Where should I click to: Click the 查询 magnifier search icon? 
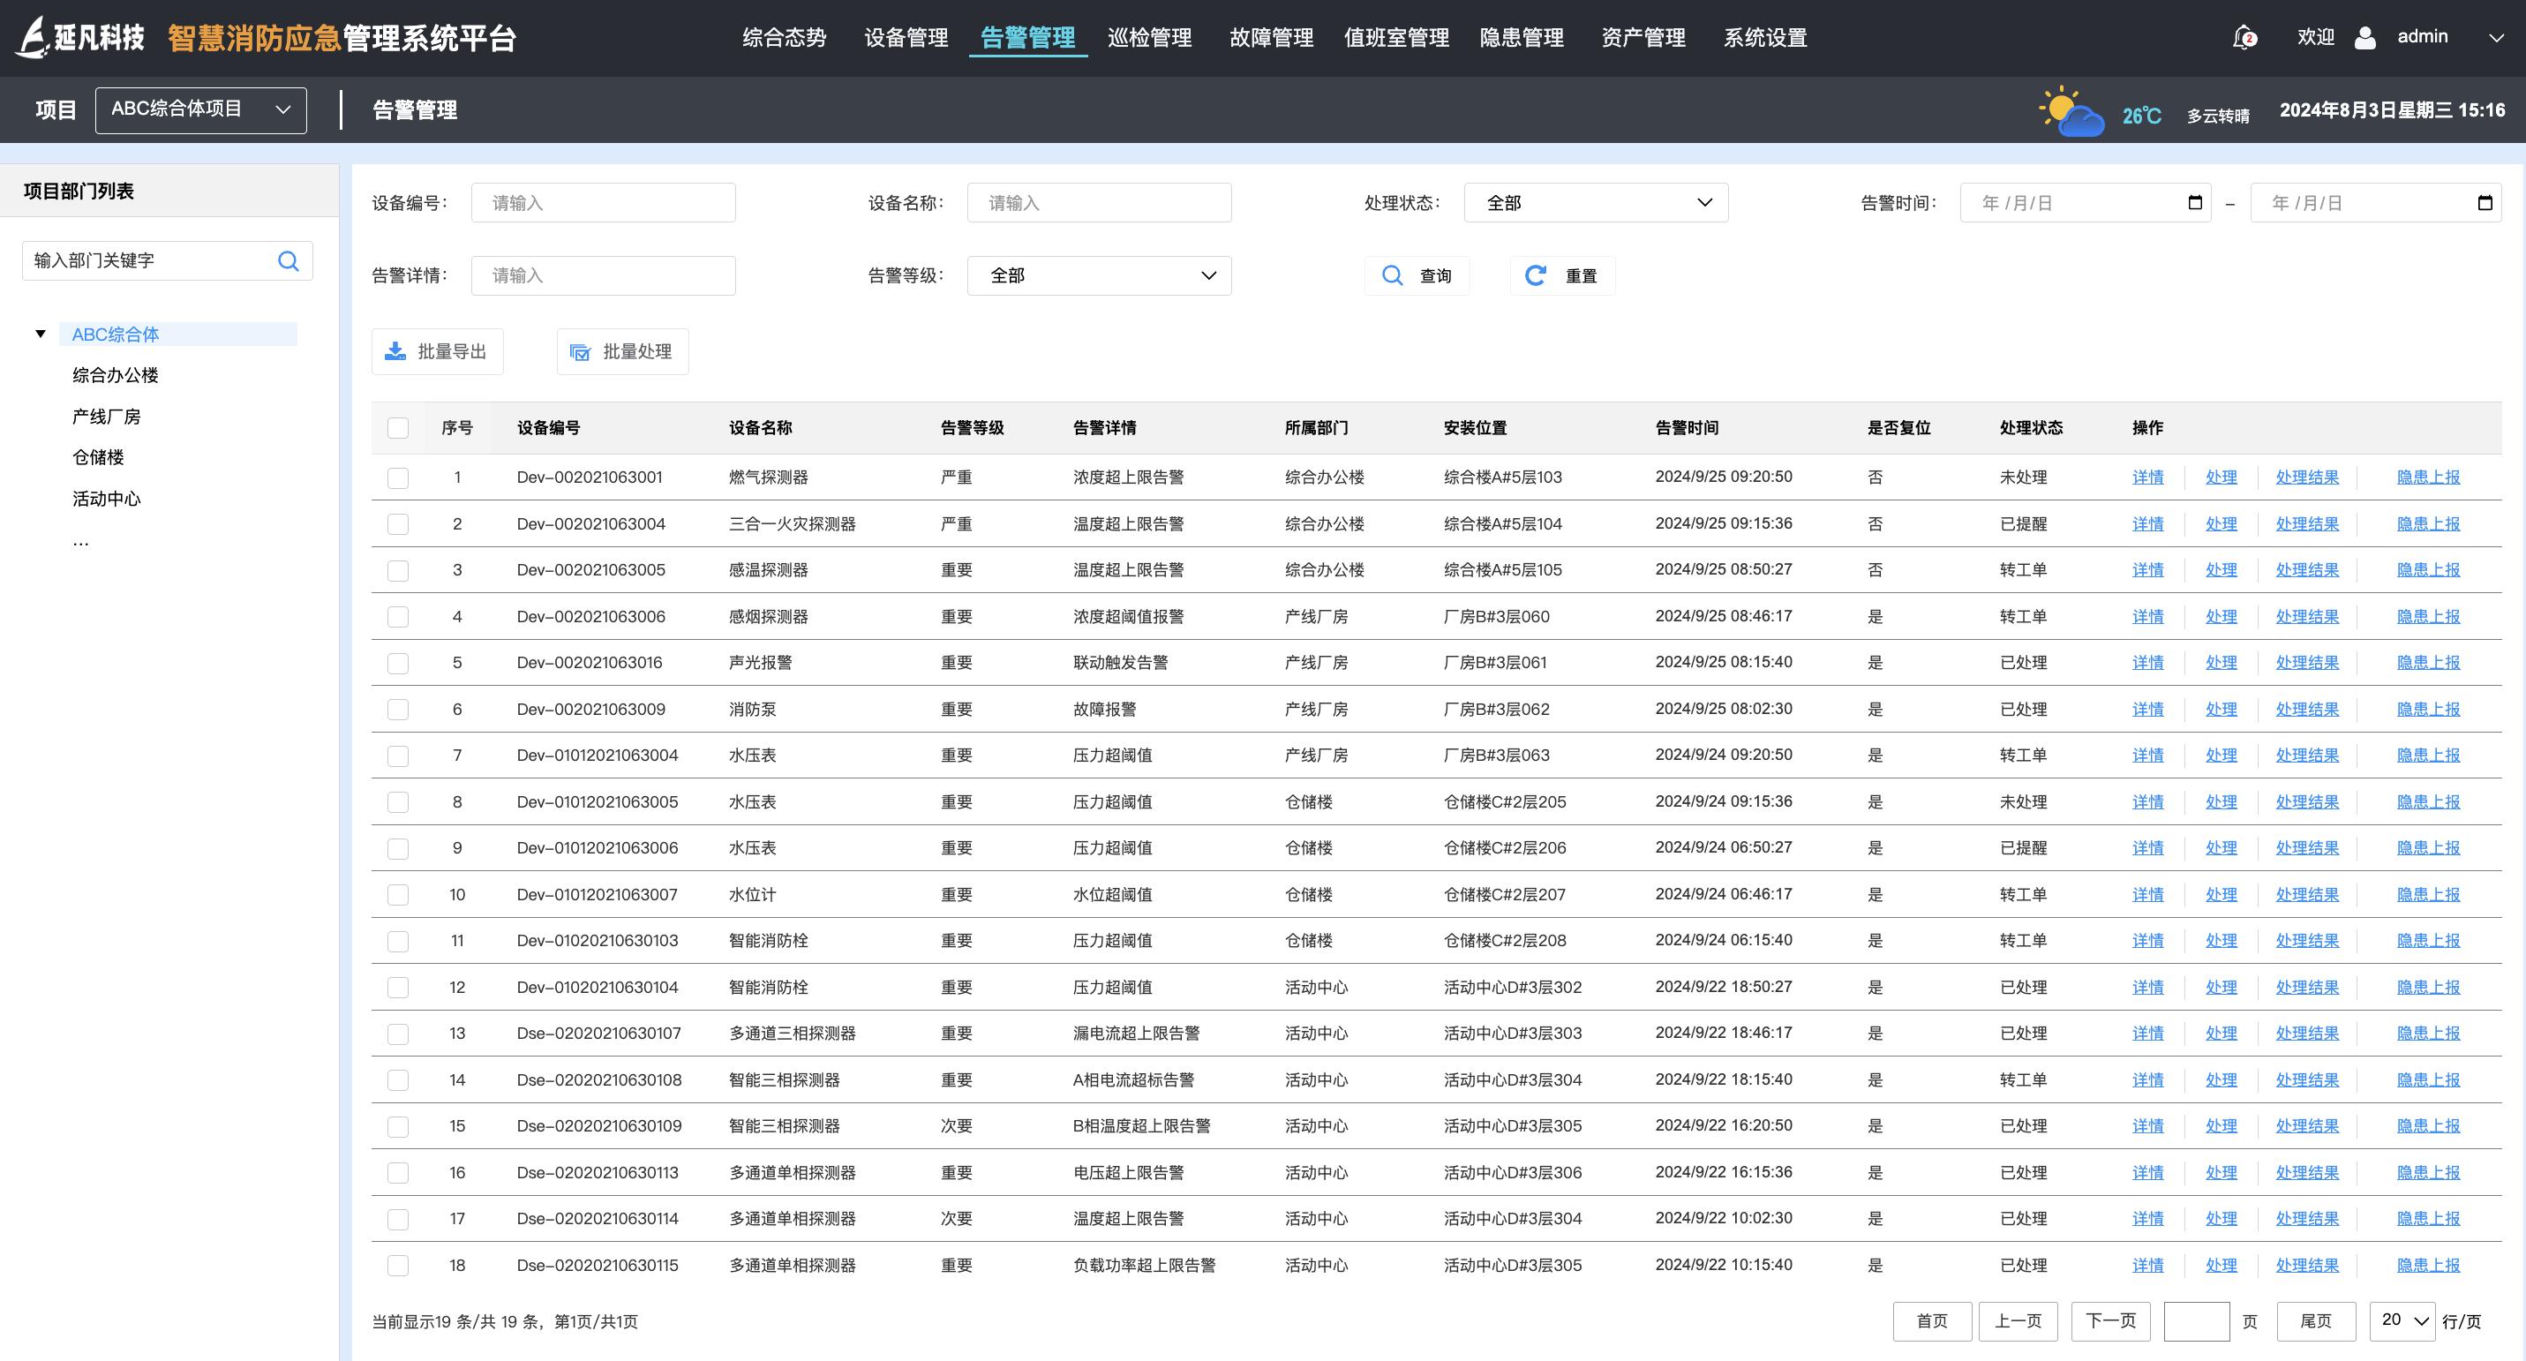1393,275
